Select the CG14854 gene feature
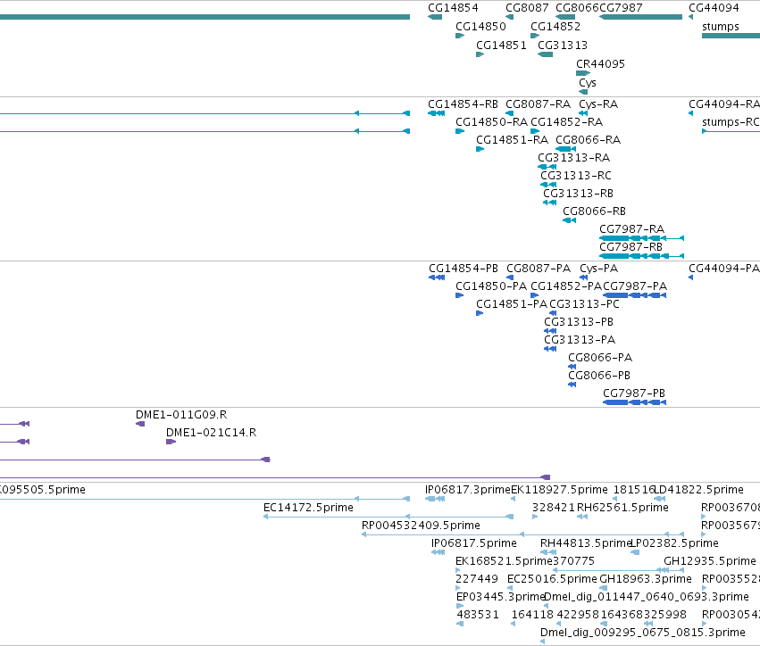Image resolution: width=760 pixels, height=646 pixels. click(435, 17)
